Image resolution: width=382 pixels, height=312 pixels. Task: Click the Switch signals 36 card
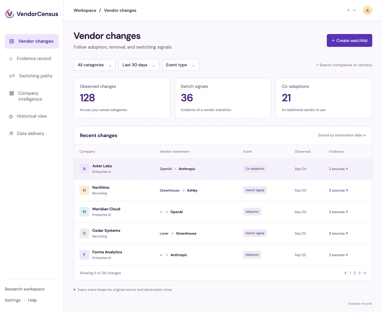pos(223,98)
